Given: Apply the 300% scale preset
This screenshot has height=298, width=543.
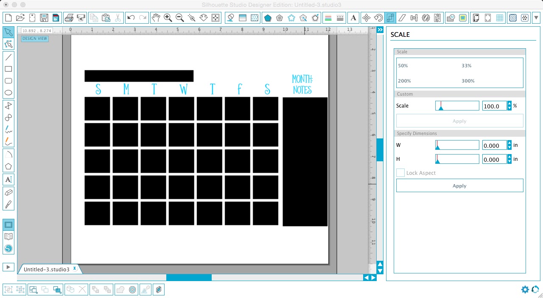Looking at the screenshot, I should [x=468, y=81].
